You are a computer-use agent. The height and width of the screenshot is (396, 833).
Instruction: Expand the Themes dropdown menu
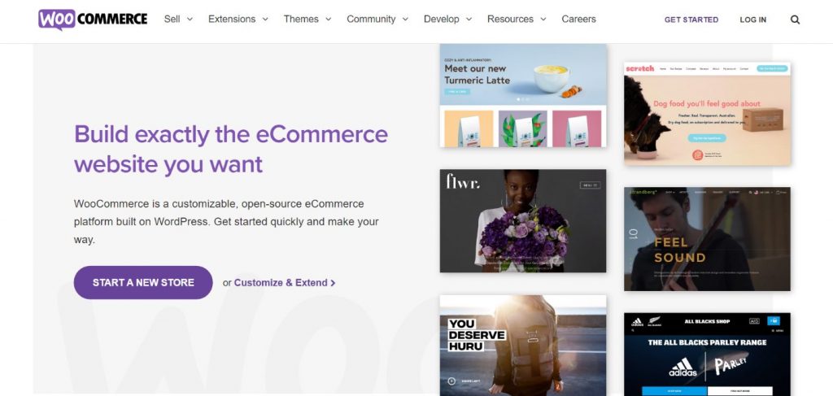pyautogui.click(x=307, y=20)
